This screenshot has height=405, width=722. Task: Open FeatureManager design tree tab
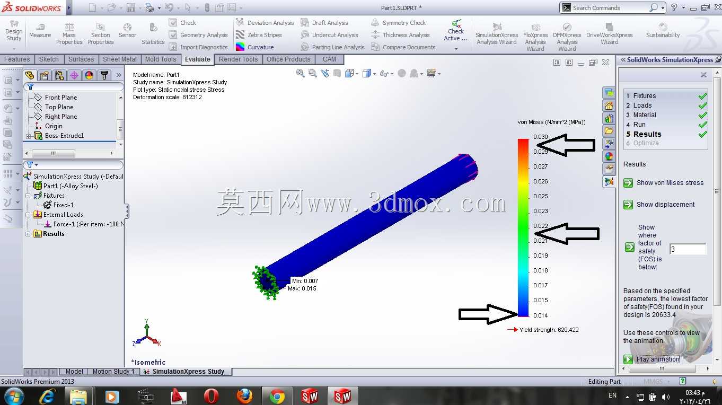30,75
